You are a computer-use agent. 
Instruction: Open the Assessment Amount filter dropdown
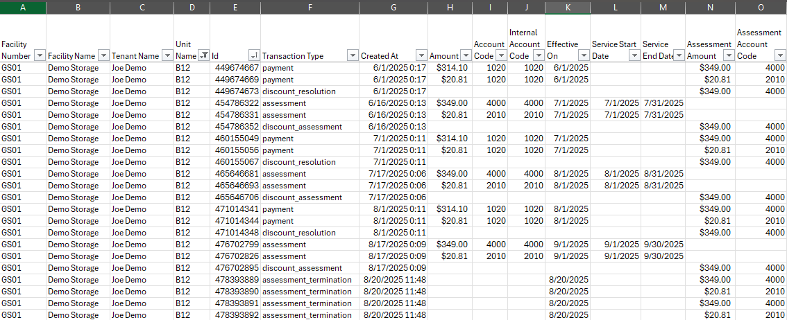pos(729,56)
